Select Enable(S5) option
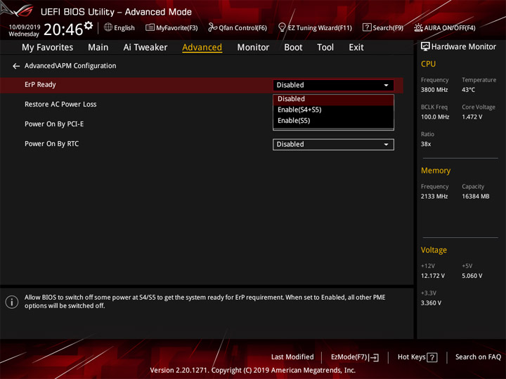506x379 pixels. (333, 121)
